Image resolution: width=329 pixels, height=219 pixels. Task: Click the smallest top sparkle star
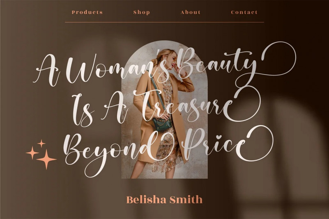coord(41,144)
